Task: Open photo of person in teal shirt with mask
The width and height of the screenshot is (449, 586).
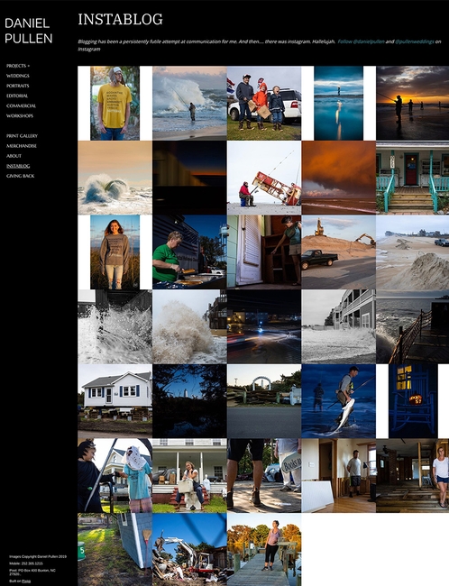Action: click(x=115, y=476)
